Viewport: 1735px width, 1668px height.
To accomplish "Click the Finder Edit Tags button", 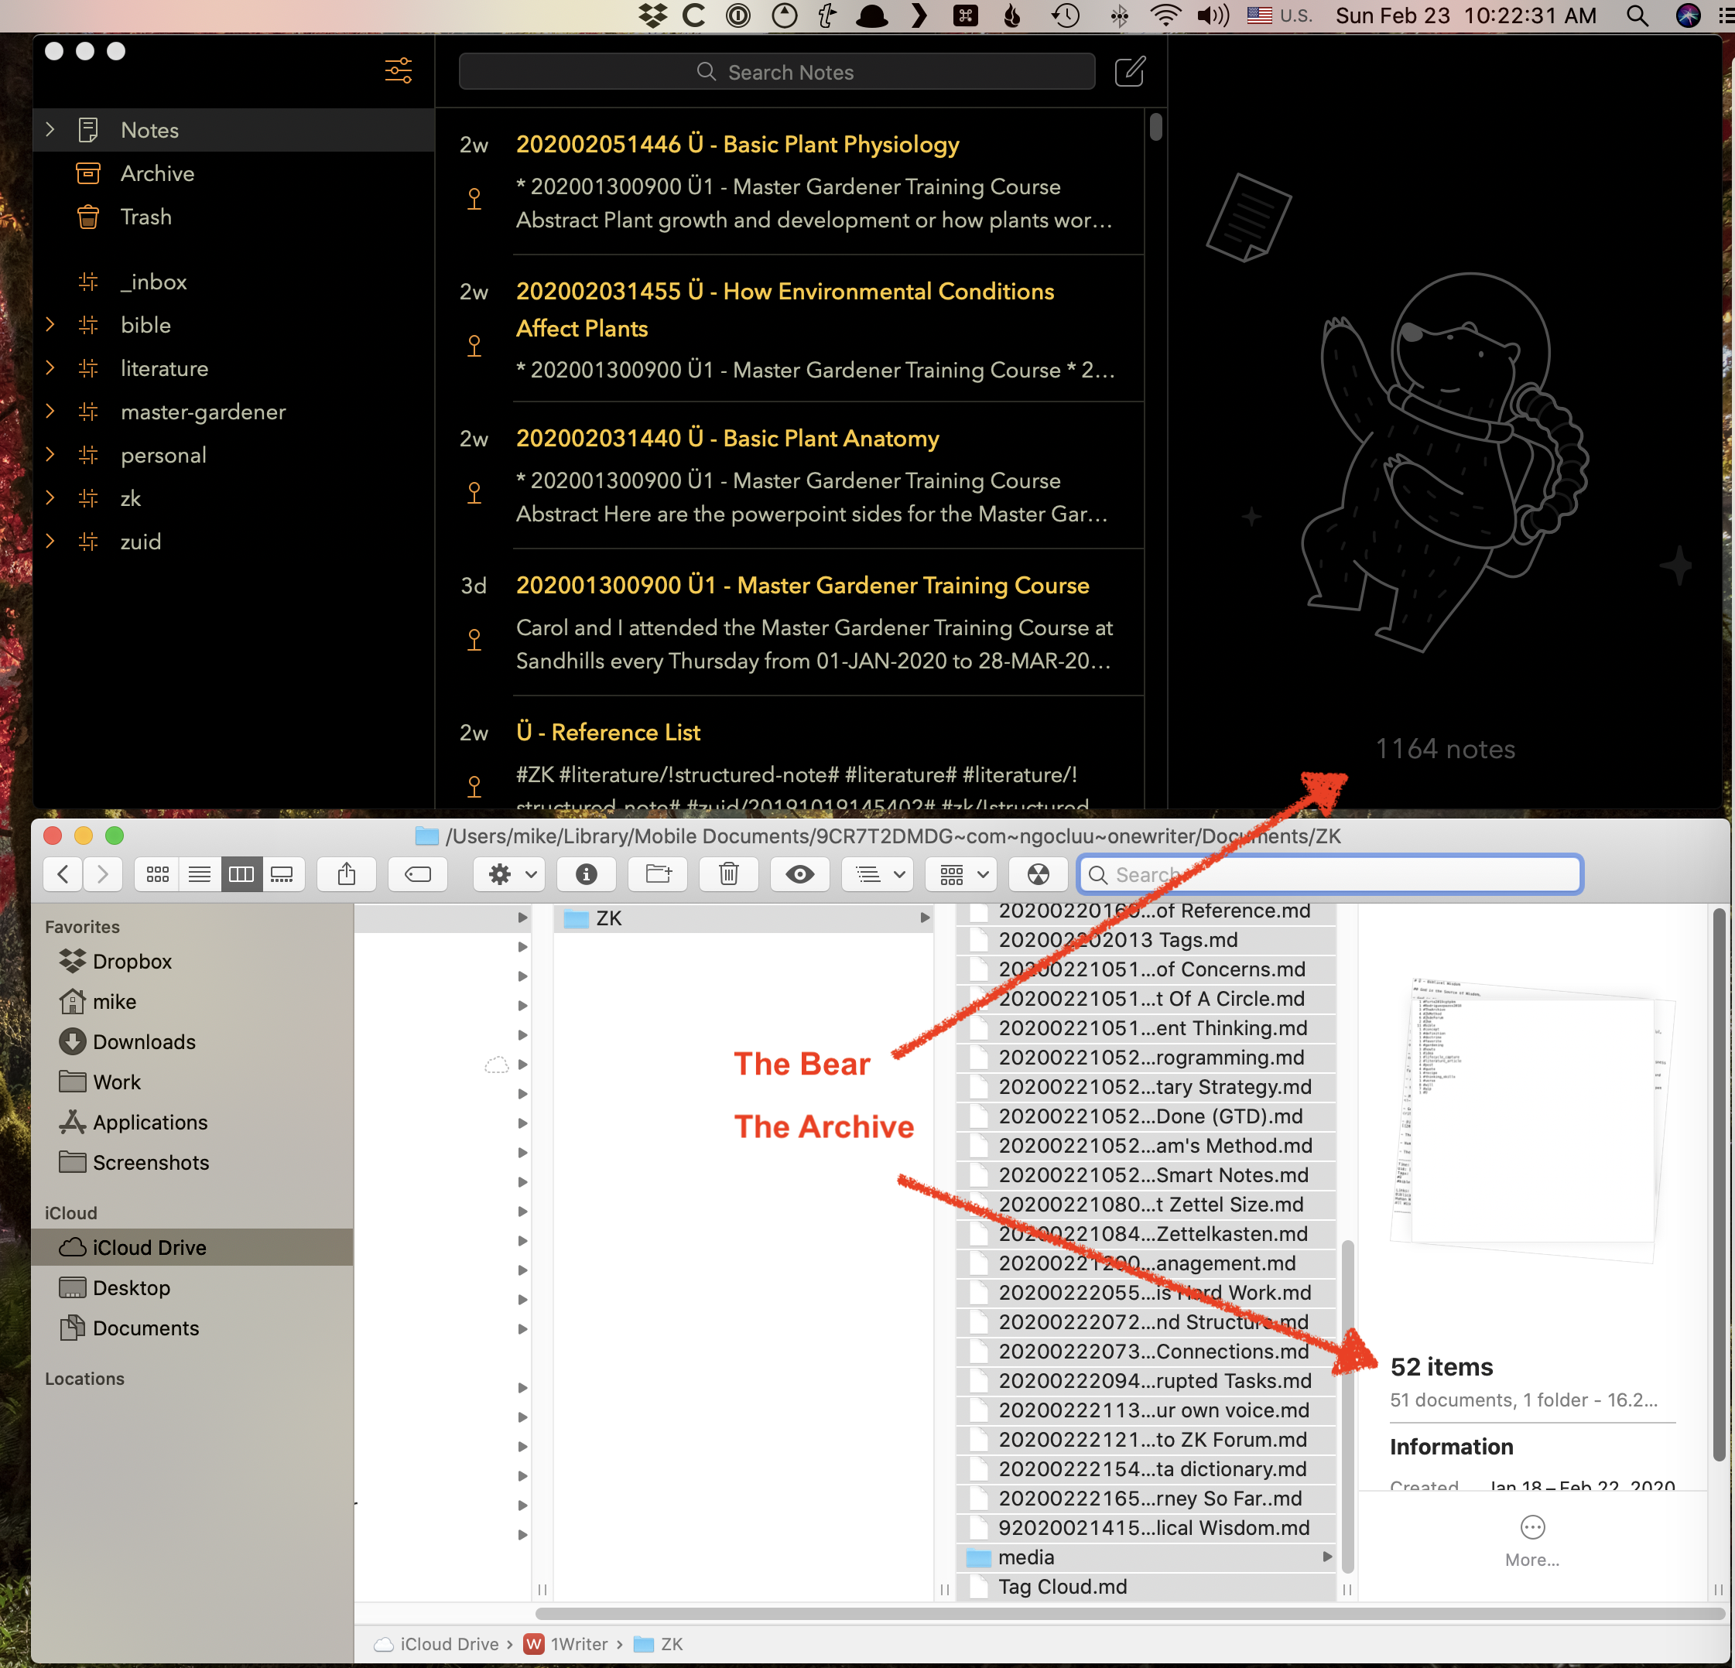I will point(418,874).
